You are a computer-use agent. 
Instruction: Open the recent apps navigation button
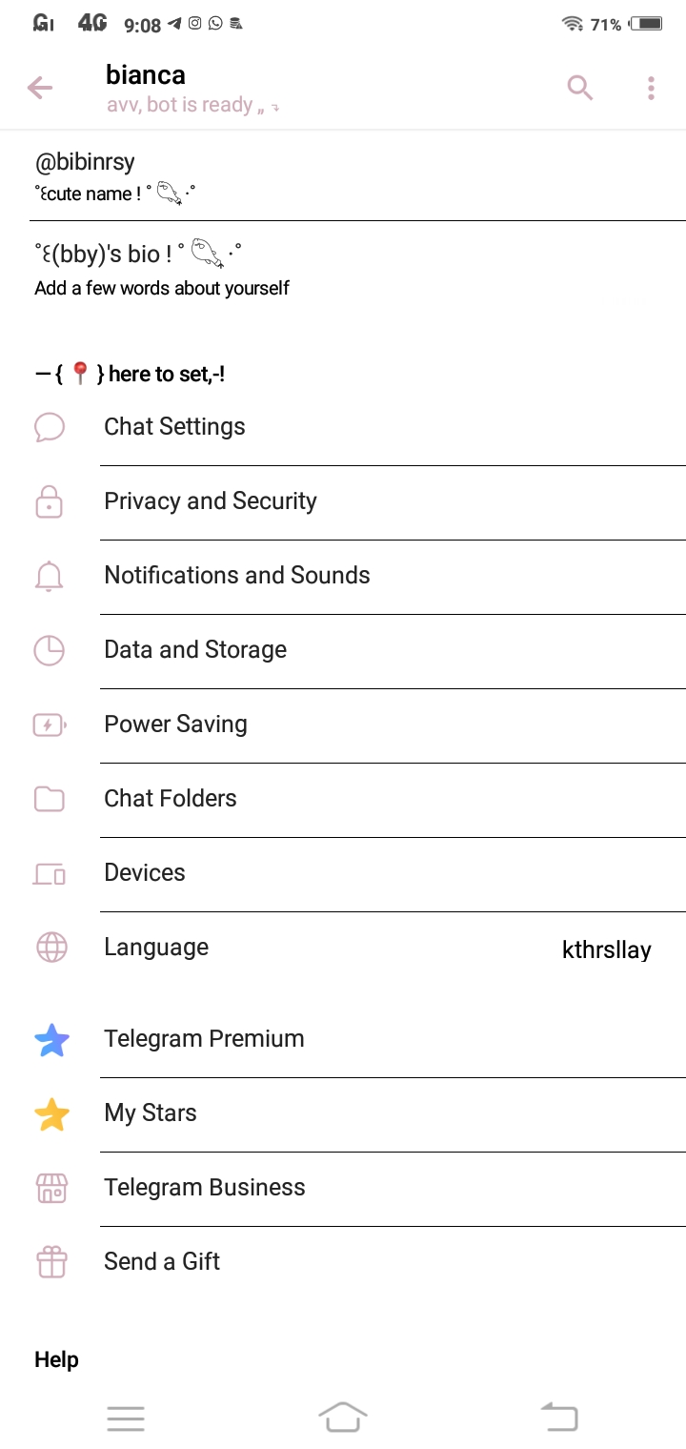pos(126,1418)
